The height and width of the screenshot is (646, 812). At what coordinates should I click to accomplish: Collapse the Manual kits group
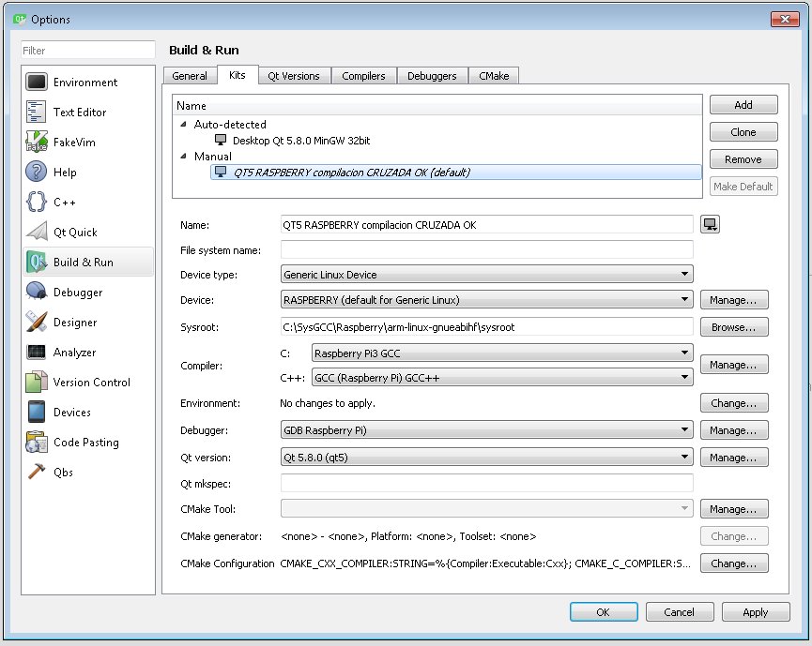[x=183, y=156]
